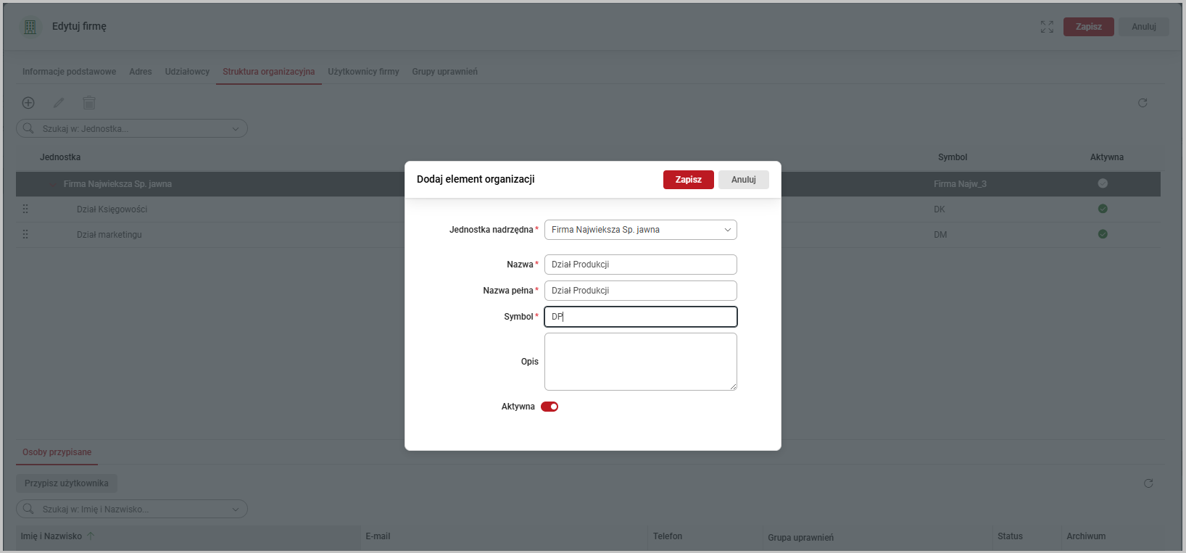This screenshot has height=553, width=1186.
Task: Click active status checkmark for Dział marketingu
Action: click(1103, 234)
